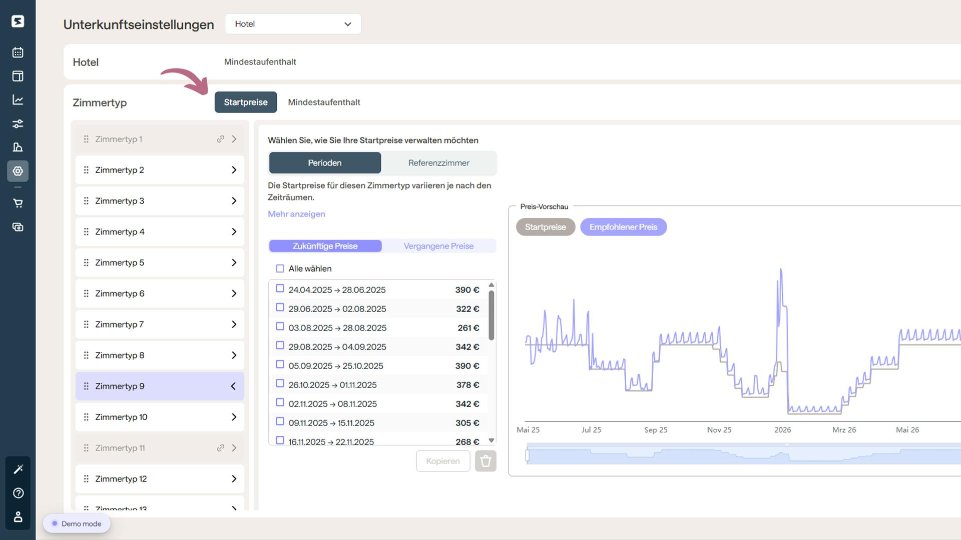Expand Zimmertyp 6 chevron
961x540 pixels.
234,293
